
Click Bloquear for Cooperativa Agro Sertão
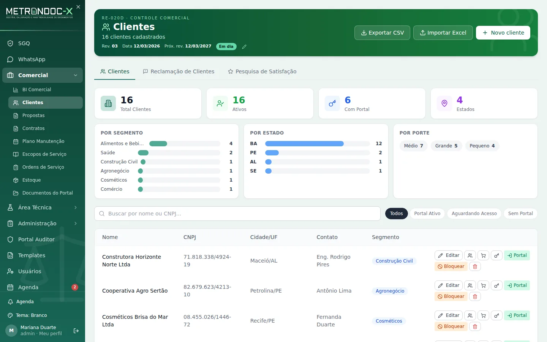click(451, 296)
